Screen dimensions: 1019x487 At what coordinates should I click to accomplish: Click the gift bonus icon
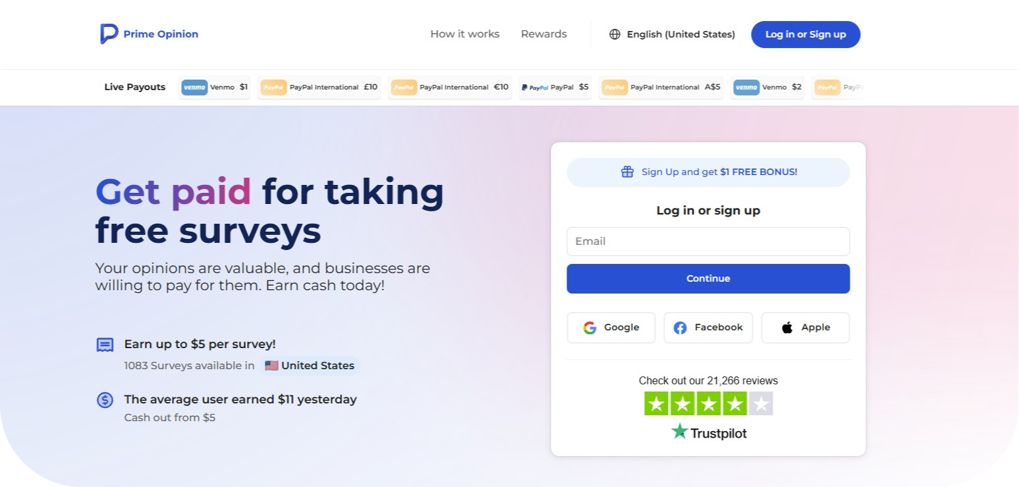click(627, 172)
